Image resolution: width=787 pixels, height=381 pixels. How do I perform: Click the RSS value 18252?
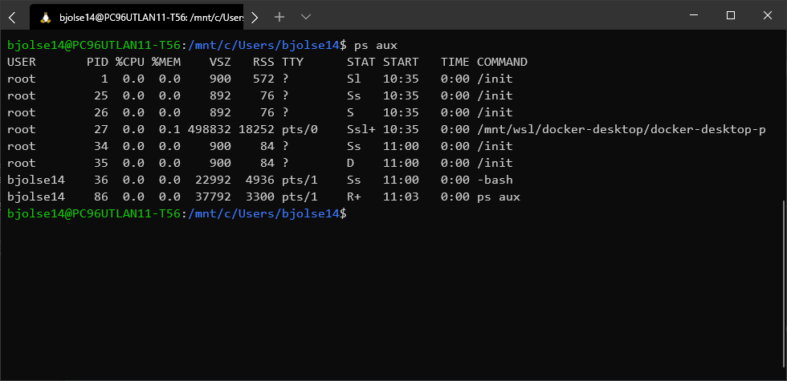(x=256, y=129)
